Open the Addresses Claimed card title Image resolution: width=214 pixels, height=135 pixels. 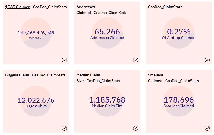point(85,10)
